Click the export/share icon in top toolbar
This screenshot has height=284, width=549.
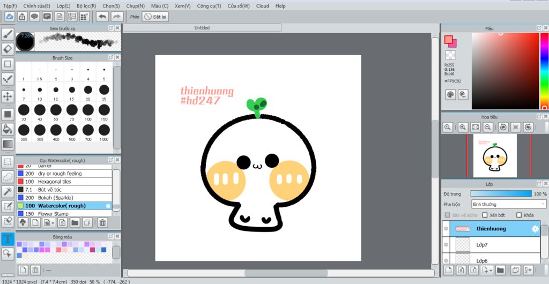point(22,17)
